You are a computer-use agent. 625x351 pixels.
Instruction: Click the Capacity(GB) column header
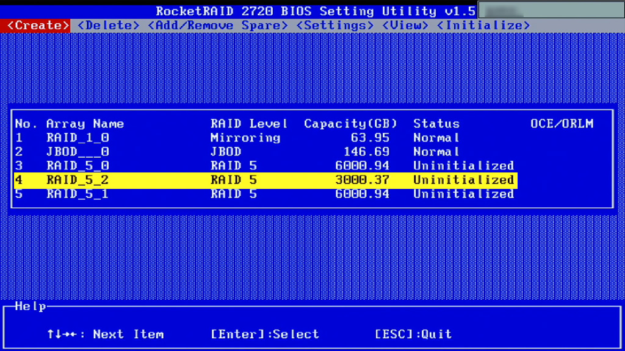coord(351,124)
